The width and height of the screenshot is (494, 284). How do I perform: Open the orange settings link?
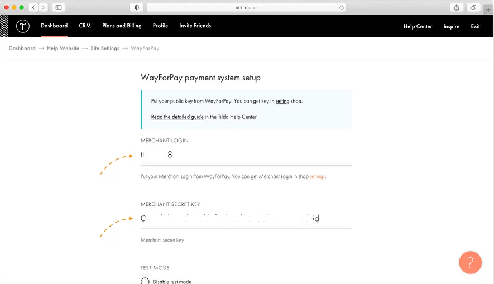tap(317, 177)
